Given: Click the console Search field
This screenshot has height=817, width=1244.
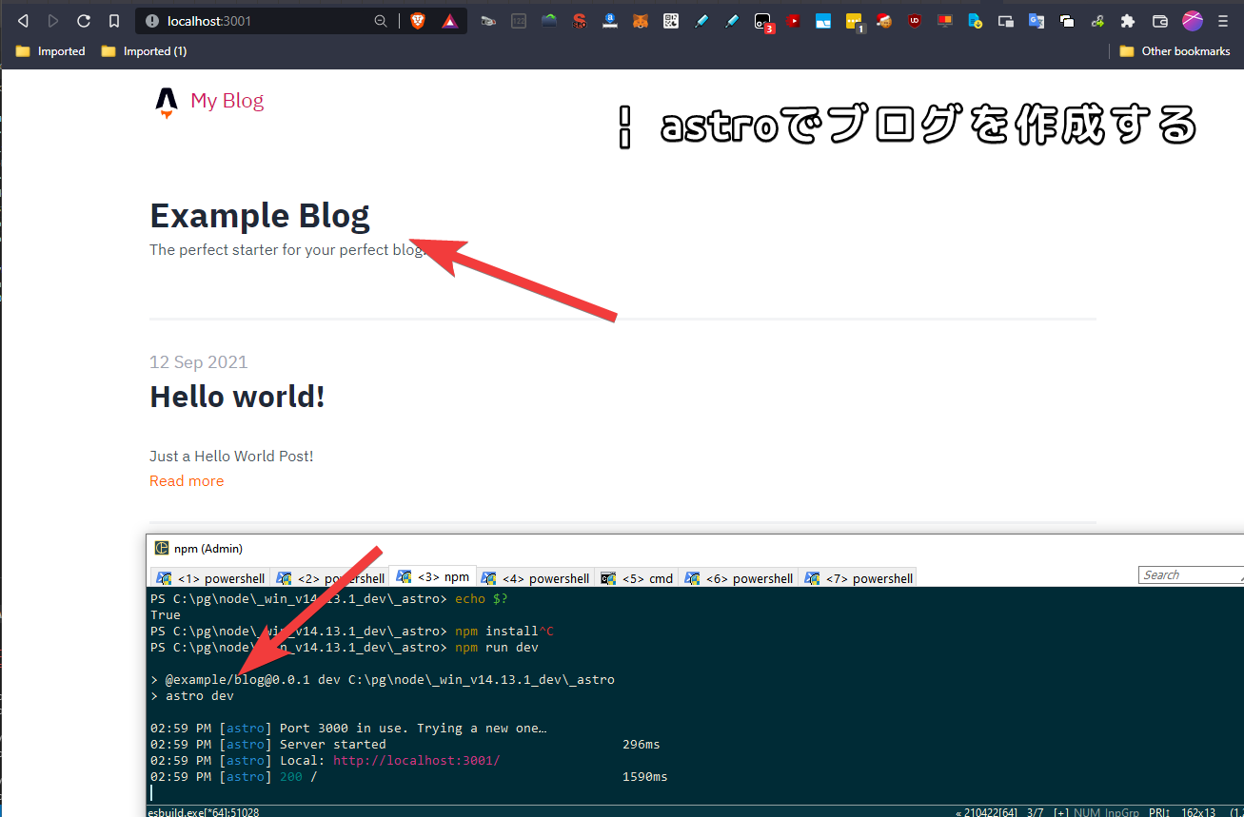Looking at the screenshot, I should pyautogui.click(x=1188, y=575).
